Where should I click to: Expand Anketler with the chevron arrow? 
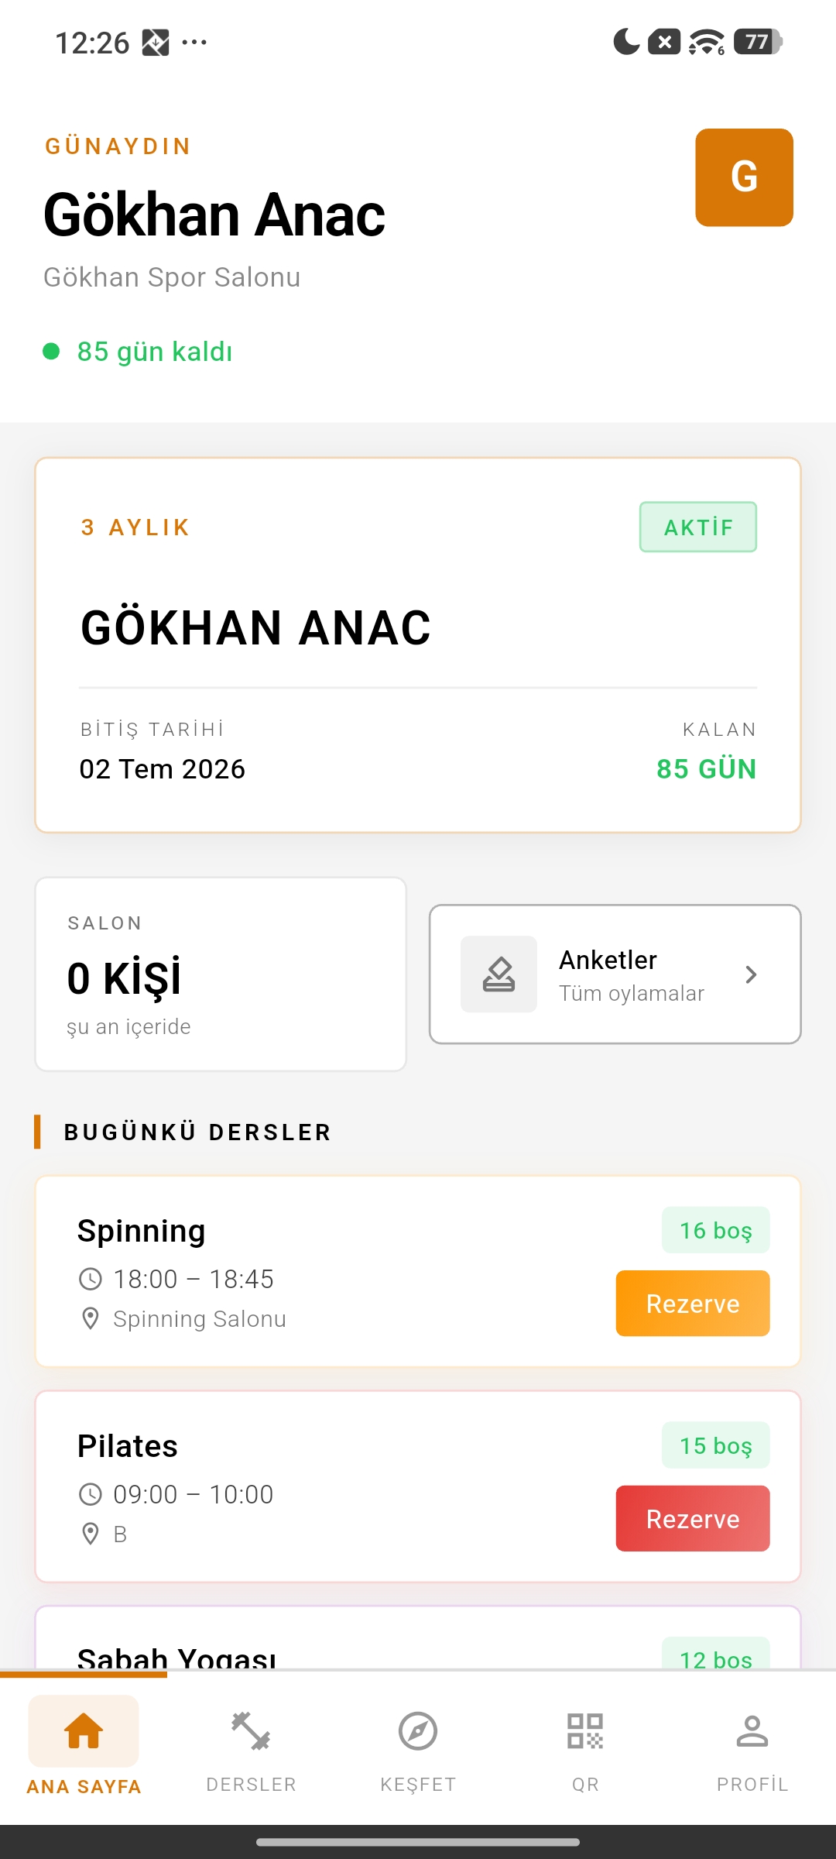(x=750, y=974)
